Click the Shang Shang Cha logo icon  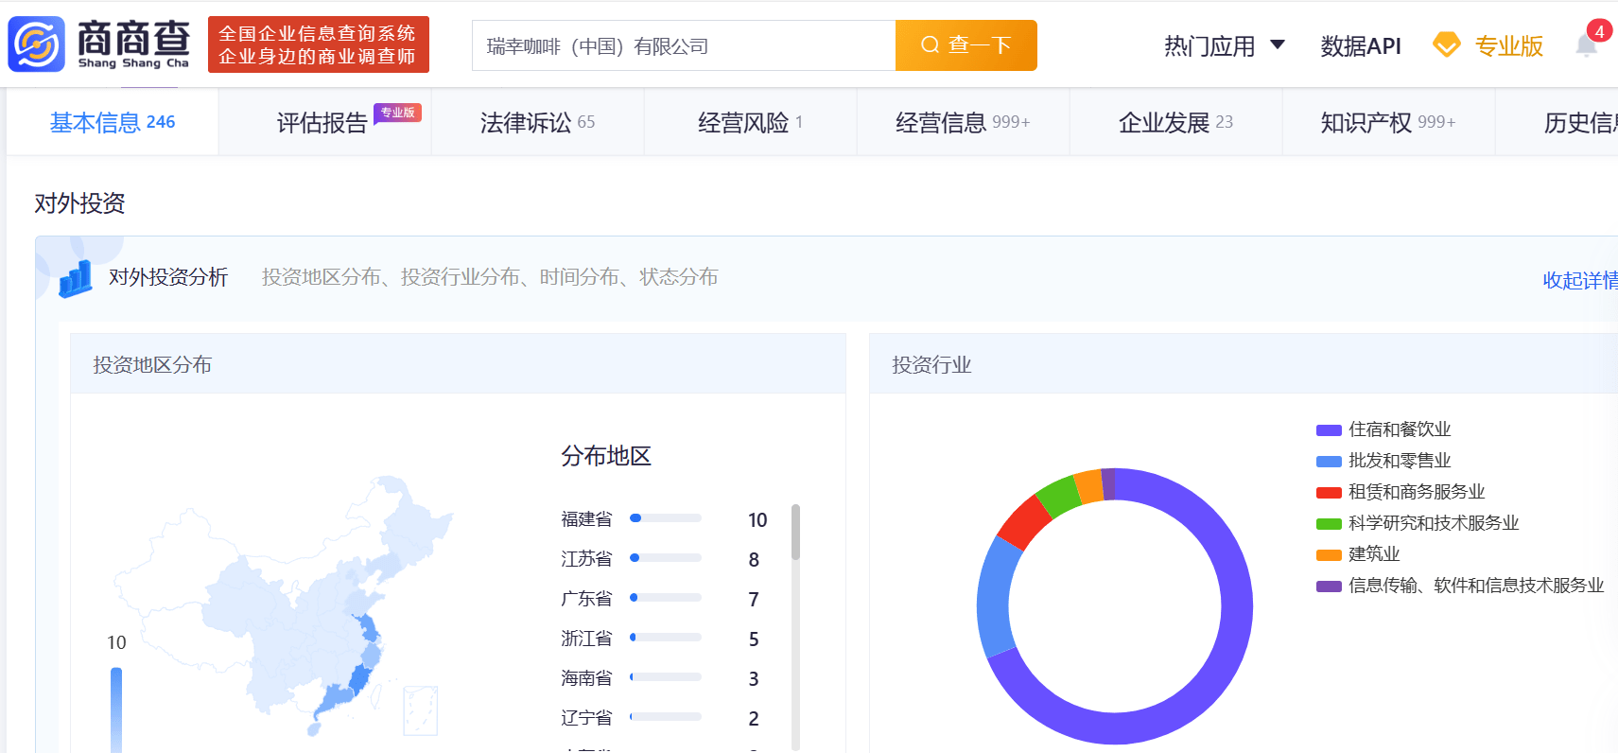pyautogui.click(x=37, y=44)
